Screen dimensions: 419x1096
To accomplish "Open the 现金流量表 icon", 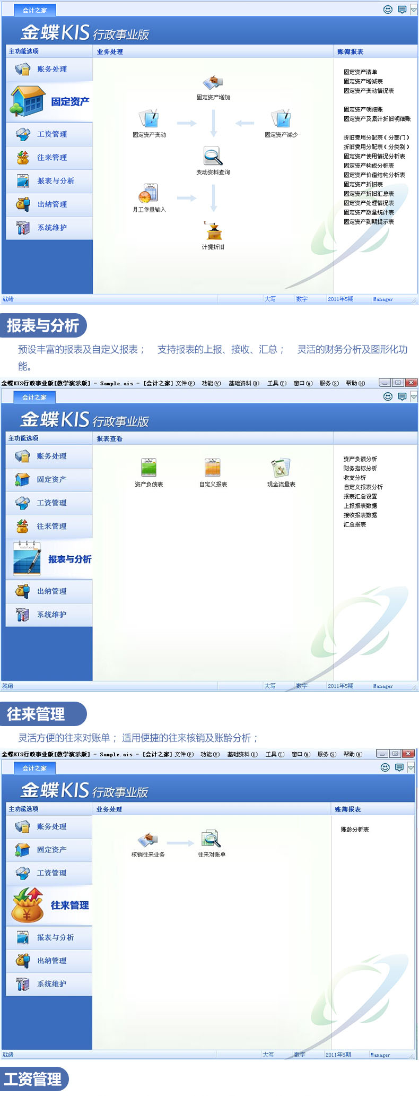I will click(x=281, y=468).
